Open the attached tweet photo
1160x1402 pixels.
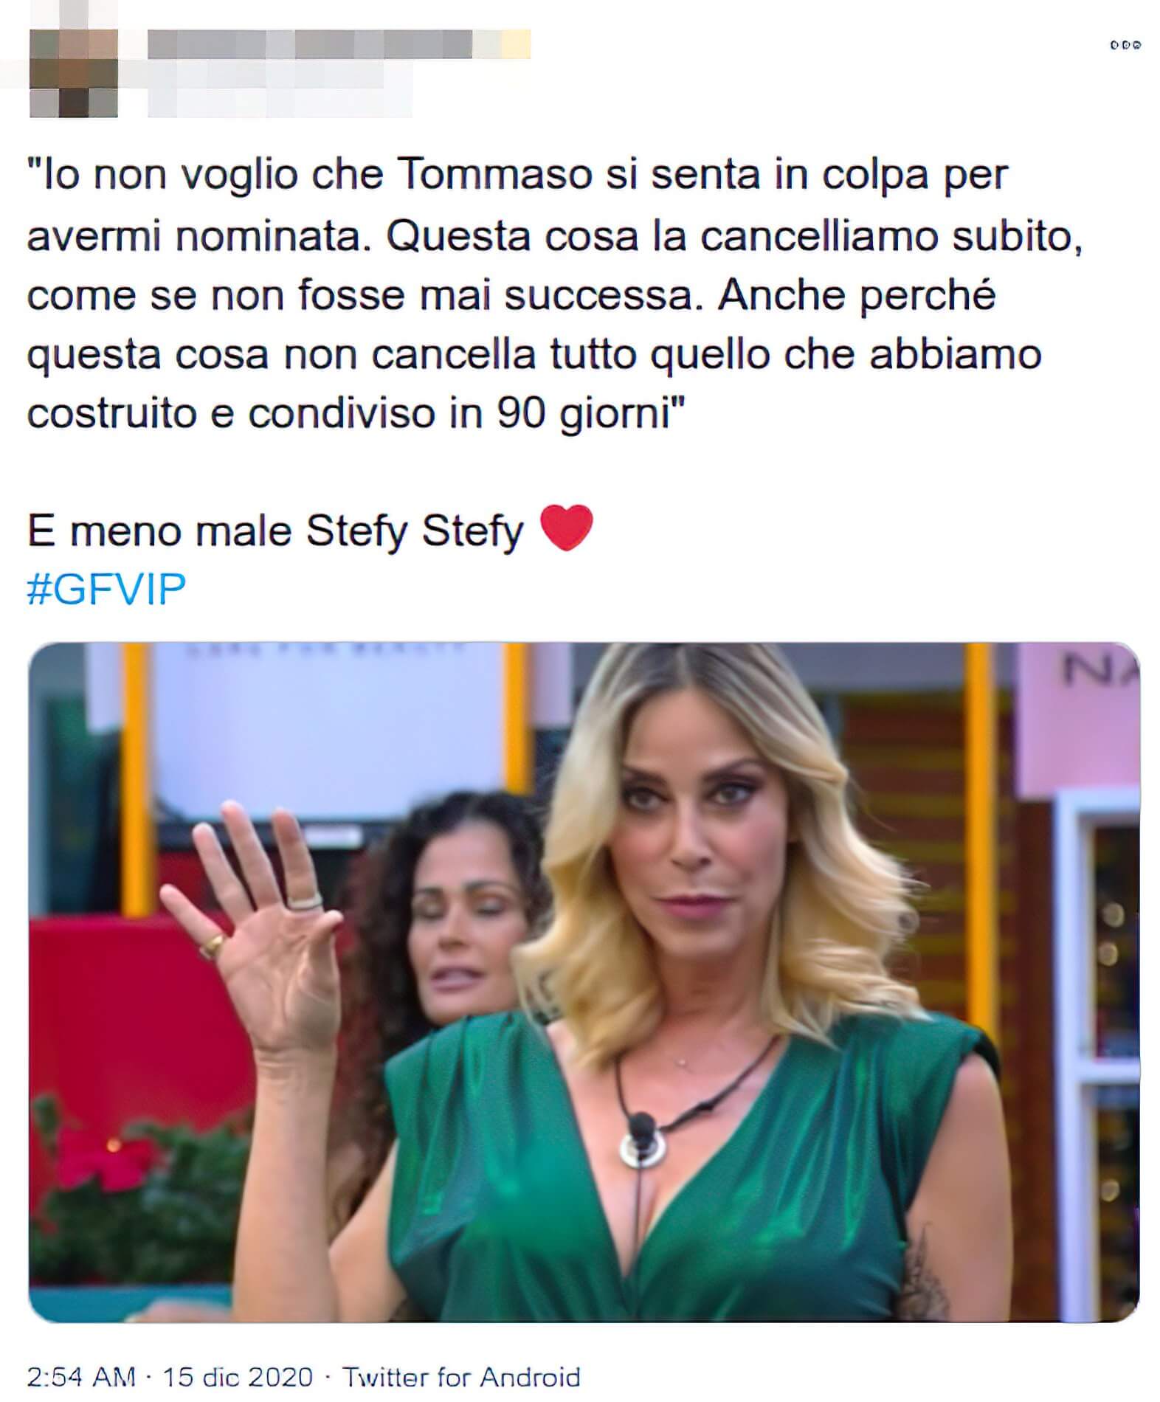584,981
